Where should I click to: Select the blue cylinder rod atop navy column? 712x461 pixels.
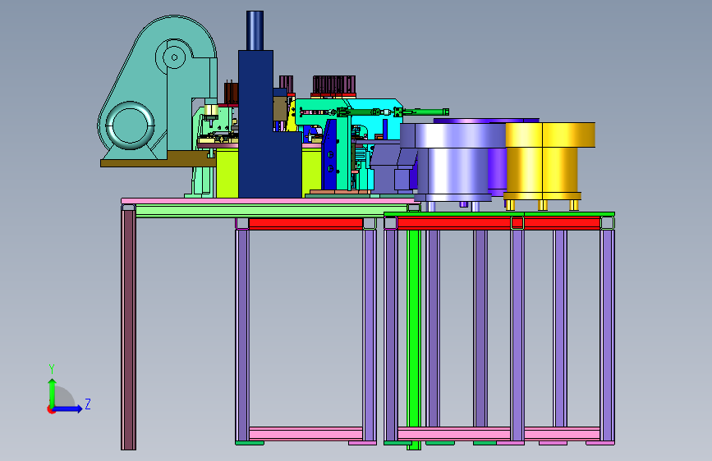point(255,30)
